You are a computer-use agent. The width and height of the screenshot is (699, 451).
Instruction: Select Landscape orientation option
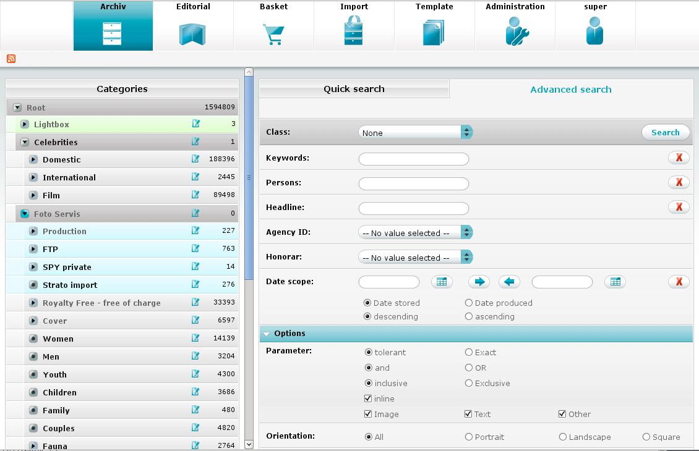[563, 437]
